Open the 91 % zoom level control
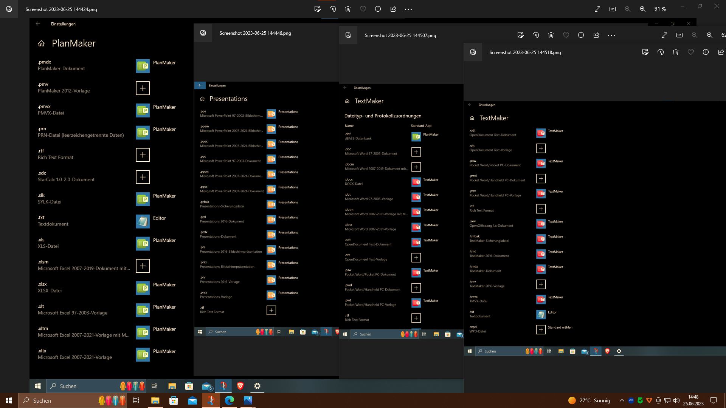The image size is (726, 408). (x=660, y=9)
